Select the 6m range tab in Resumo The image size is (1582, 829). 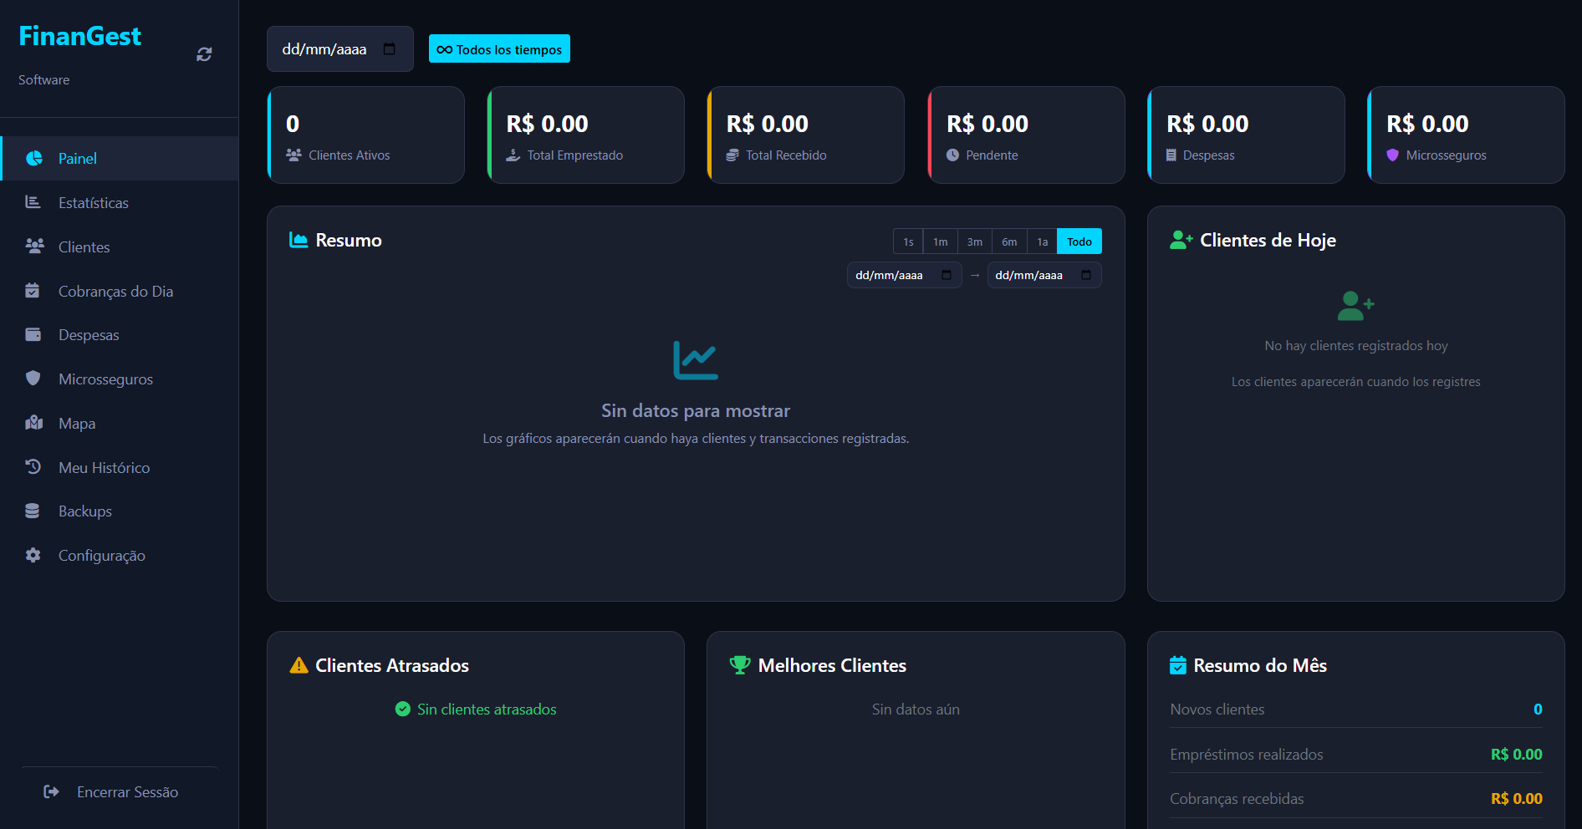(x=1009, y=242)
